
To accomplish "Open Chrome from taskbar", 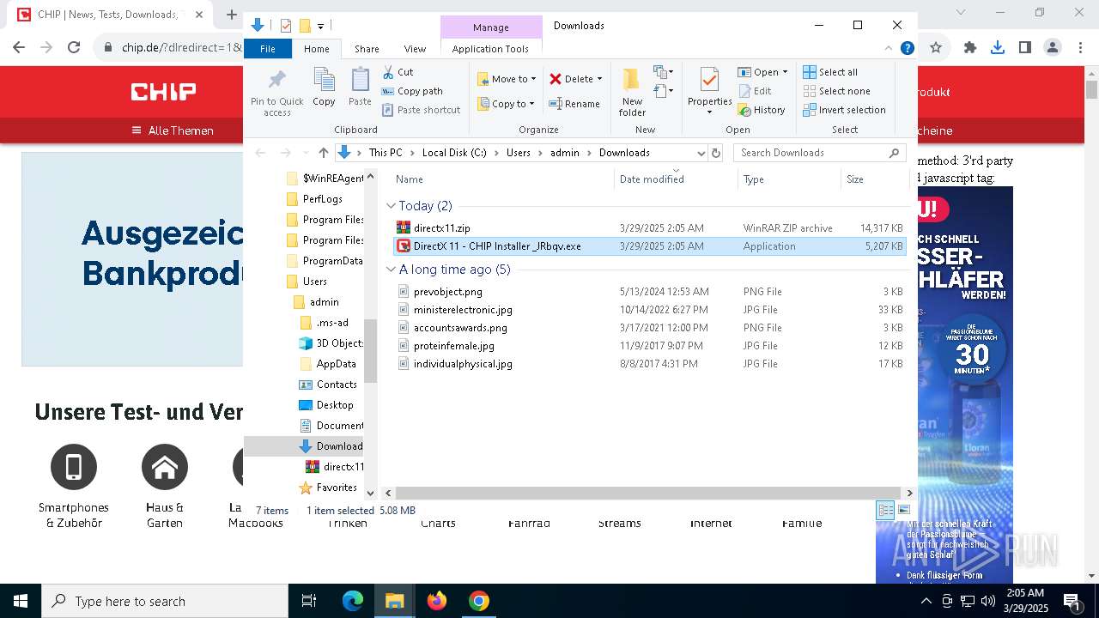I will tap(479, 601).
